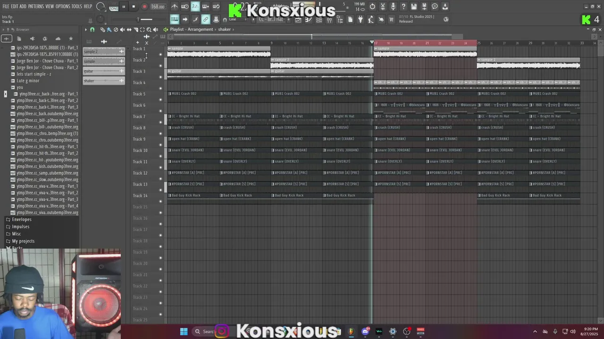This screenshot has height=339, width=604.
Task: Select the 'shaker' clip in the picker
Action: [x=104, y=81]
